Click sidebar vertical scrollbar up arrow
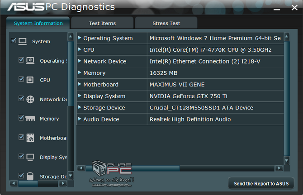The height and width of the screenshot is (195, 303). click(x=71, y=36)
